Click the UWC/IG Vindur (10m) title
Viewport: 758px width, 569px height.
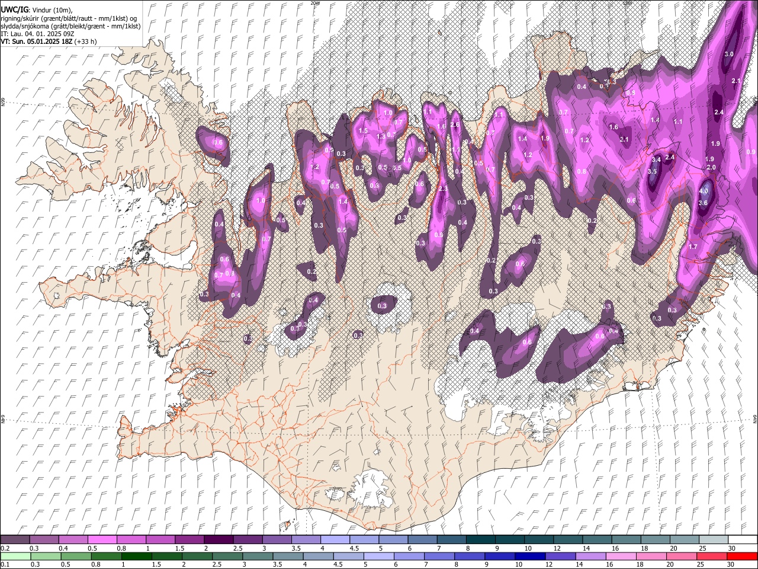37,10
